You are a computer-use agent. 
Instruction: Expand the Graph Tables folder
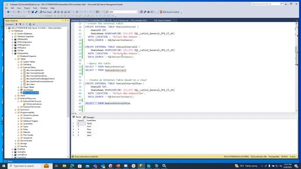(x=19, y=87)
